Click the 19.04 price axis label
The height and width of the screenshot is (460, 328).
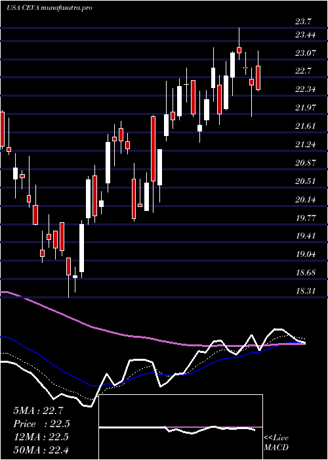click(306, 254)
